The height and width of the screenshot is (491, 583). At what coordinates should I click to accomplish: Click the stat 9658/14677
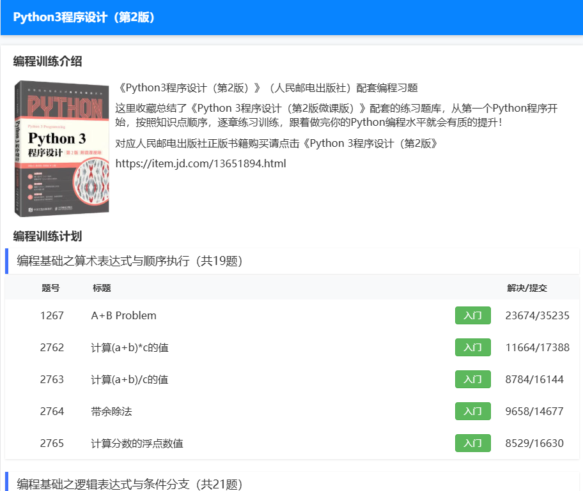tap(534, 412)
